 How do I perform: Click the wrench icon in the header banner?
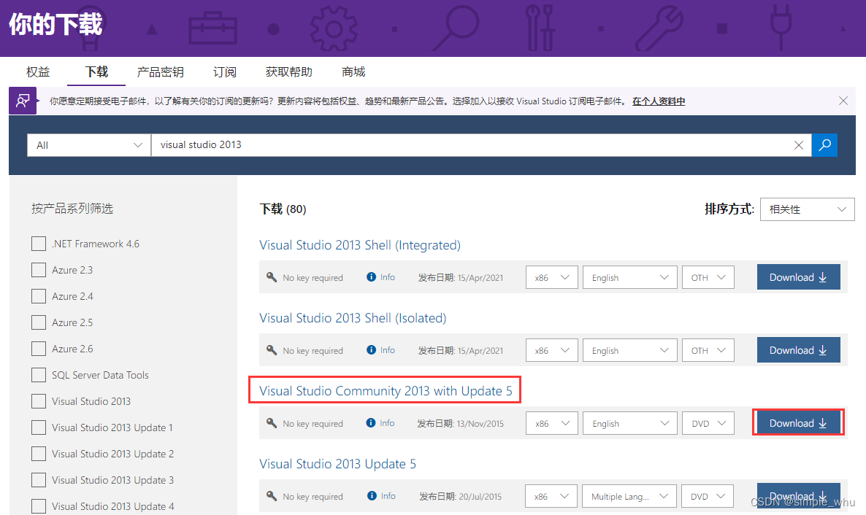pyautogui.click(x=658, y=28)
